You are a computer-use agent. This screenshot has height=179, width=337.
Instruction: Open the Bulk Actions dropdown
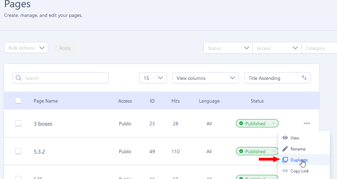(x=26, y=48)
